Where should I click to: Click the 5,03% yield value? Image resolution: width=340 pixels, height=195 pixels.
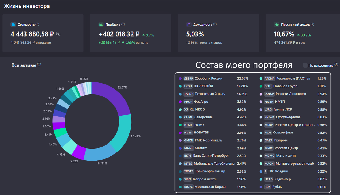(195, 34)
